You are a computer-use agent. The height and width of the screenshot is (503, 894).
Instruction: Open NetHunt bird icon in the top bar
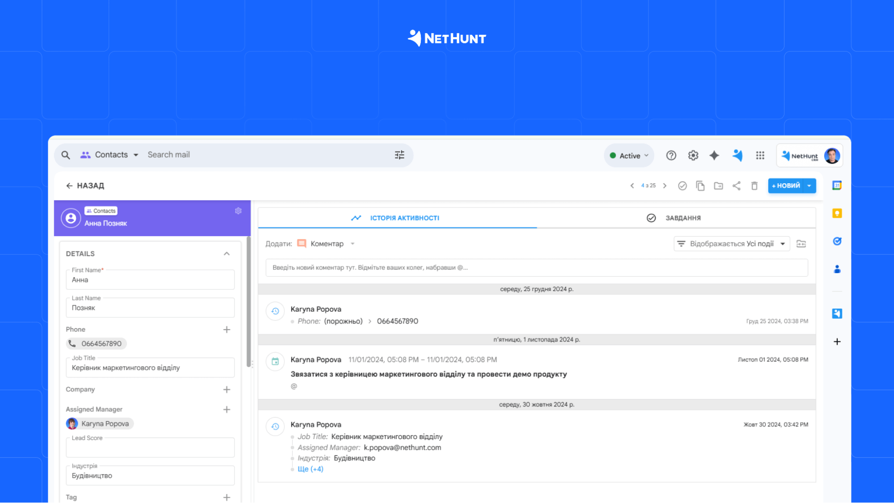point(737,156)
